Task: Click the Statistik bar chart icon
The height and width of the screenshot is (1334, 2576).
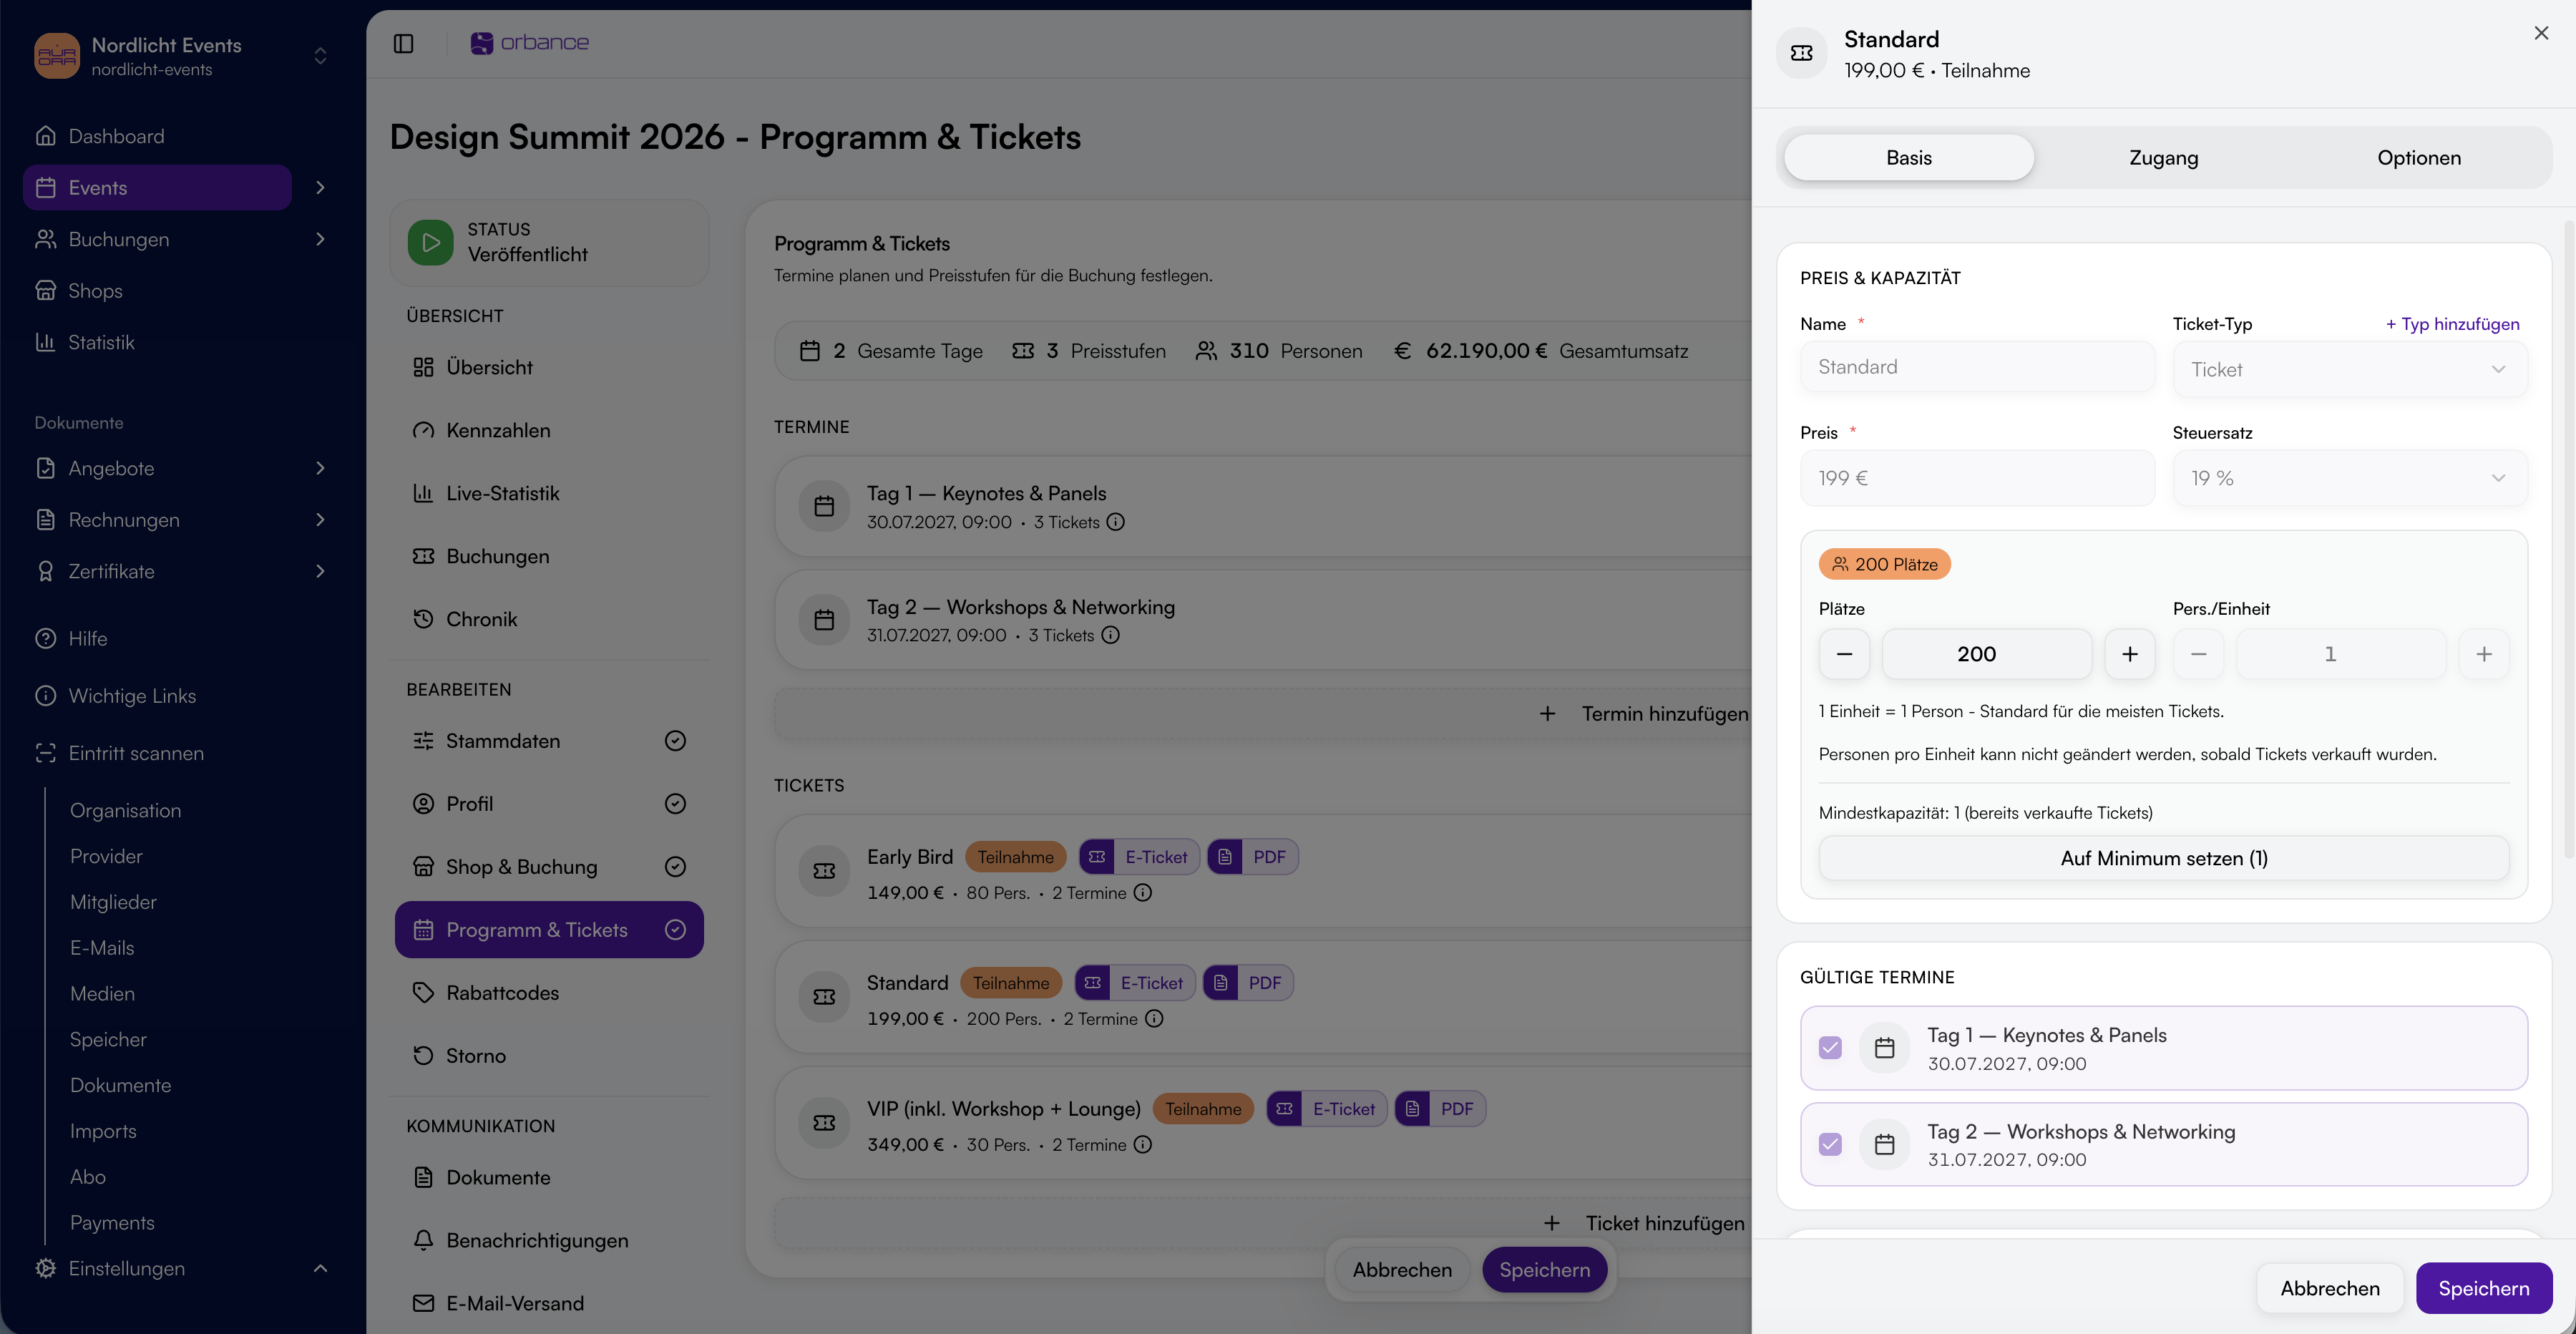Action: [x=45, y=342]
